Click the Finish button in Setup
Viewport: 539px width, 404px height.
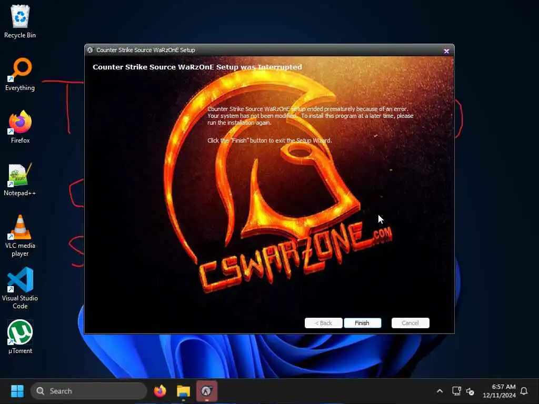coord(362,323)
